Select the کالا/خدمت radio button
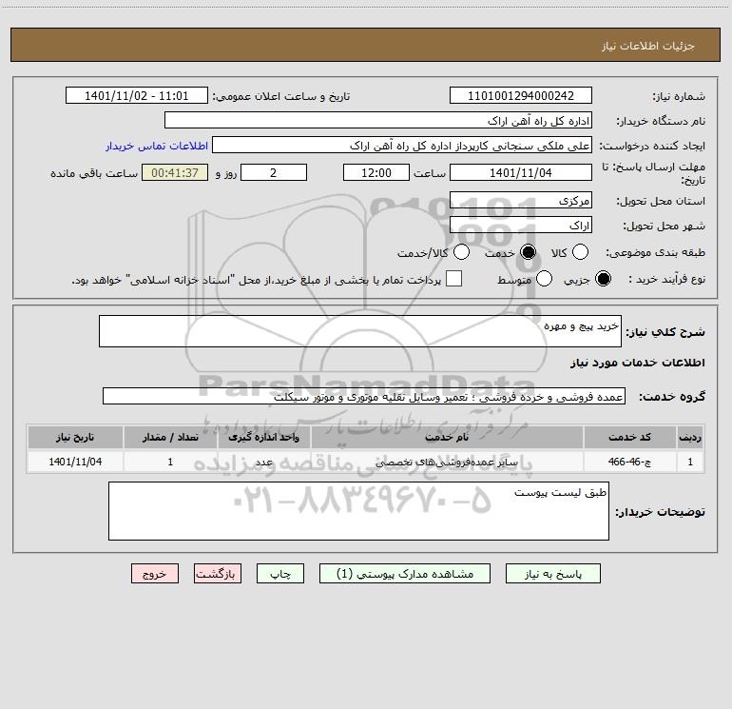Screen dimensions: 732x709 tap(462, 252)
